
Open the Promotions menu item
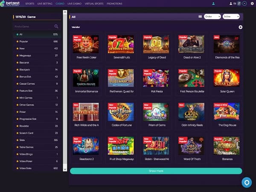[x=114, y=3]
